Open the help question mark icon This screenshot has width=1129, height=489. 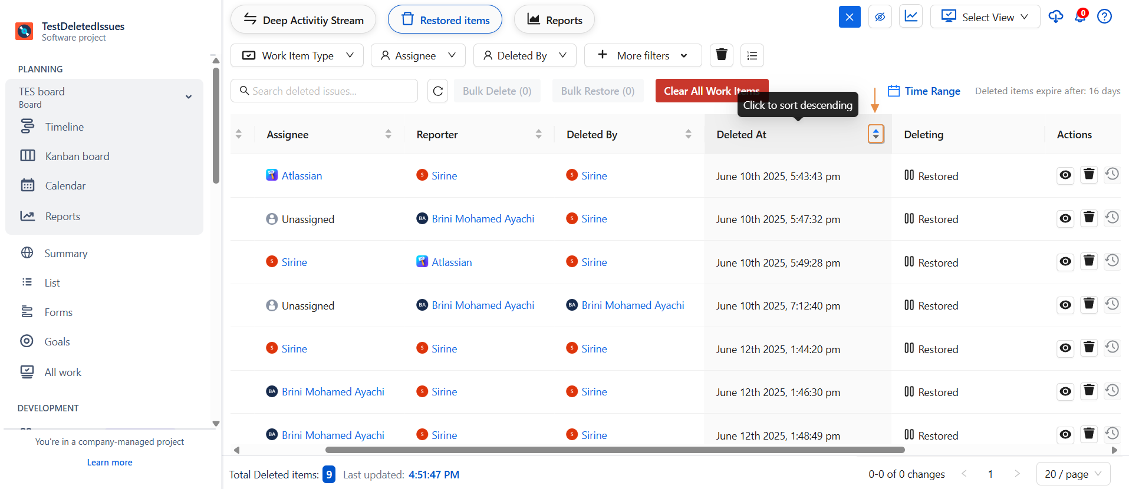pyautogui.click(x=1104, y=16)
